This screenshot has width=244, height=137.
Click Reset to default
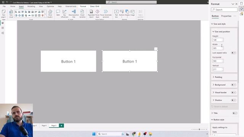pyautogui.click(x=220, y=107)
